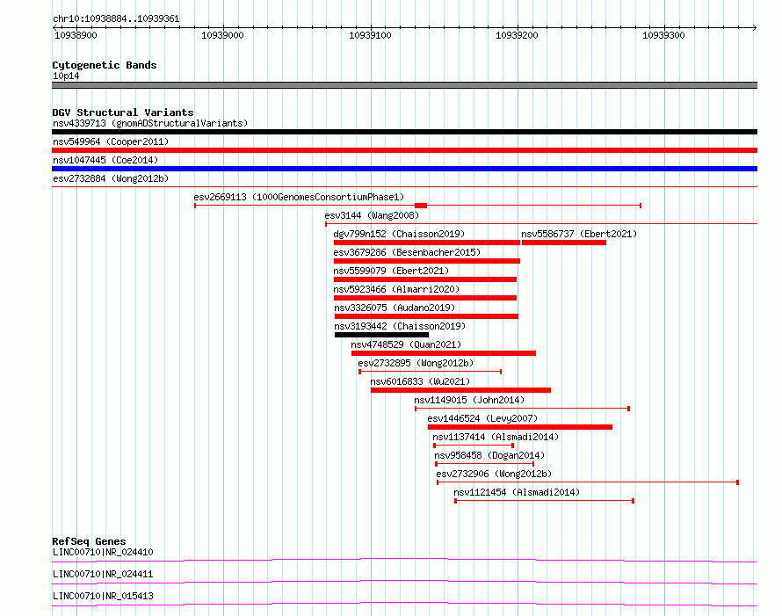Image resolution: width=782 pixels, height=616 pixels.
Task: Click the esv2669113 1000GenomesConsortiumPhase1 label
Action: tap(299, 197)
